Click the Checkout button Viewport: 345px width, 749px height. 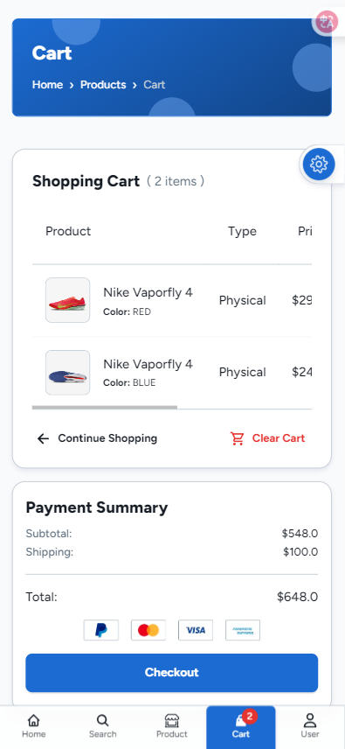[x=171, y=673]
